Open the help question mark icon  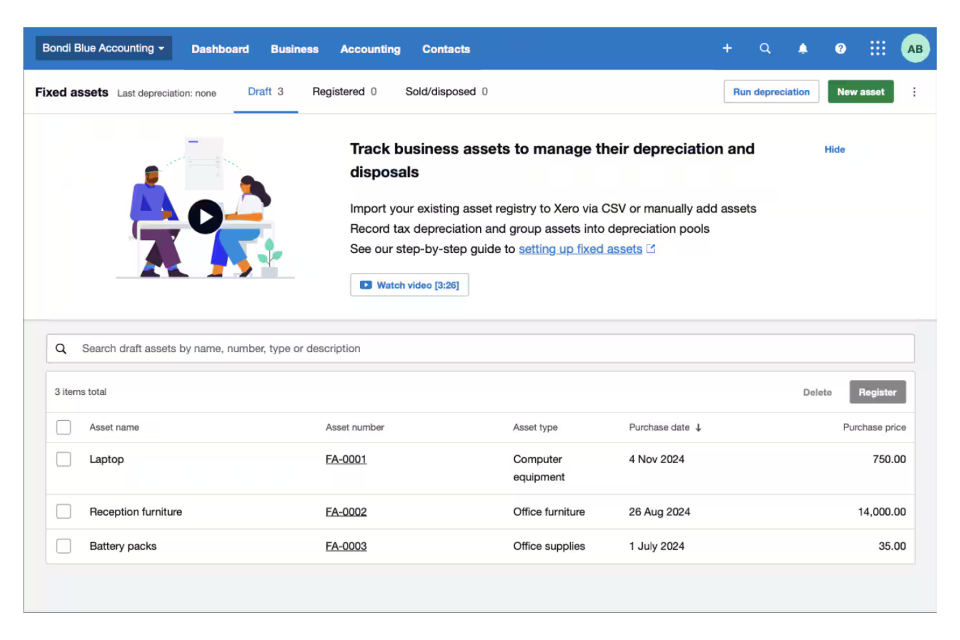(x=841, y=48)
